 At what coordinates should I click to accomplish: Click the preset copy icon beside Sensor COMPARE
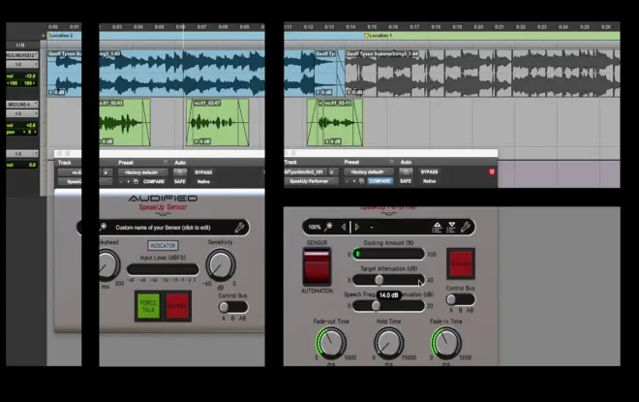point(134,181)
